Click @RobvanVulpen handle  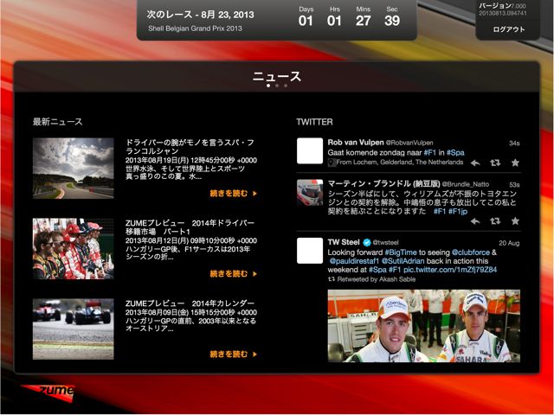[409, 143]
